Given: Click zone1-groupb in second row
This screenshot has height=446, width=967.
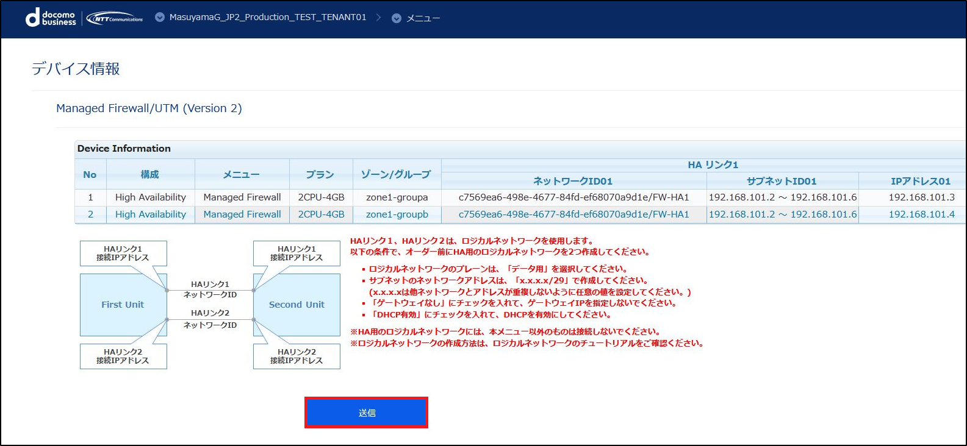Looking at the screenshot, I should [397, 214].
